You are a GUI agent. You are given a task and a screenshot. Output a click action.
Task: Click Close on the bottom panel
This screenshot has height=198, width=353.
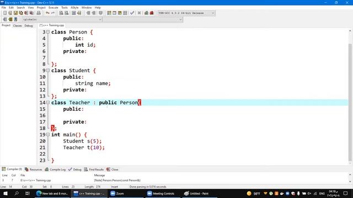point(113,169)
